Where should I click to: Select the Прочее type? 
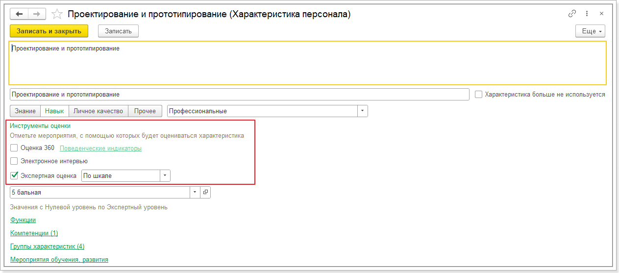(x=145, y=111)
